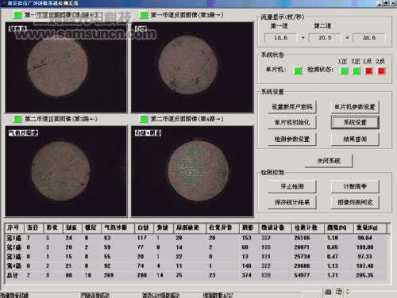Click the total flow rate field showing 38.6
The height and width of the screenshot is (298, 397).
pos(369,38)
